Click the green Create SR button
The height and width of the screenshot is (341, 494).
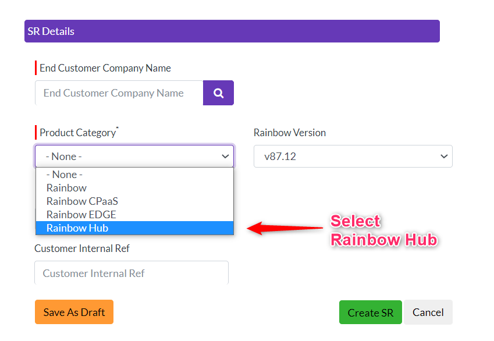coord(370,312)
